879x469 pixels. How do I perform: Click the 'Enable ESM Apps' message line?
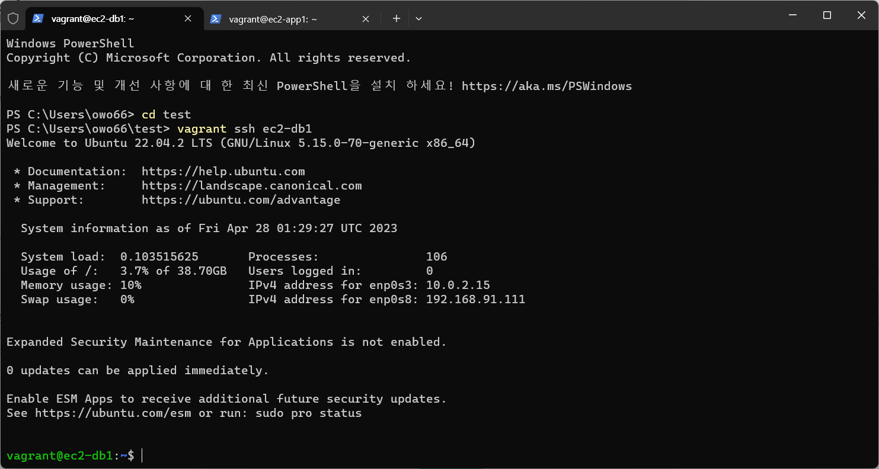click(227, 399)
